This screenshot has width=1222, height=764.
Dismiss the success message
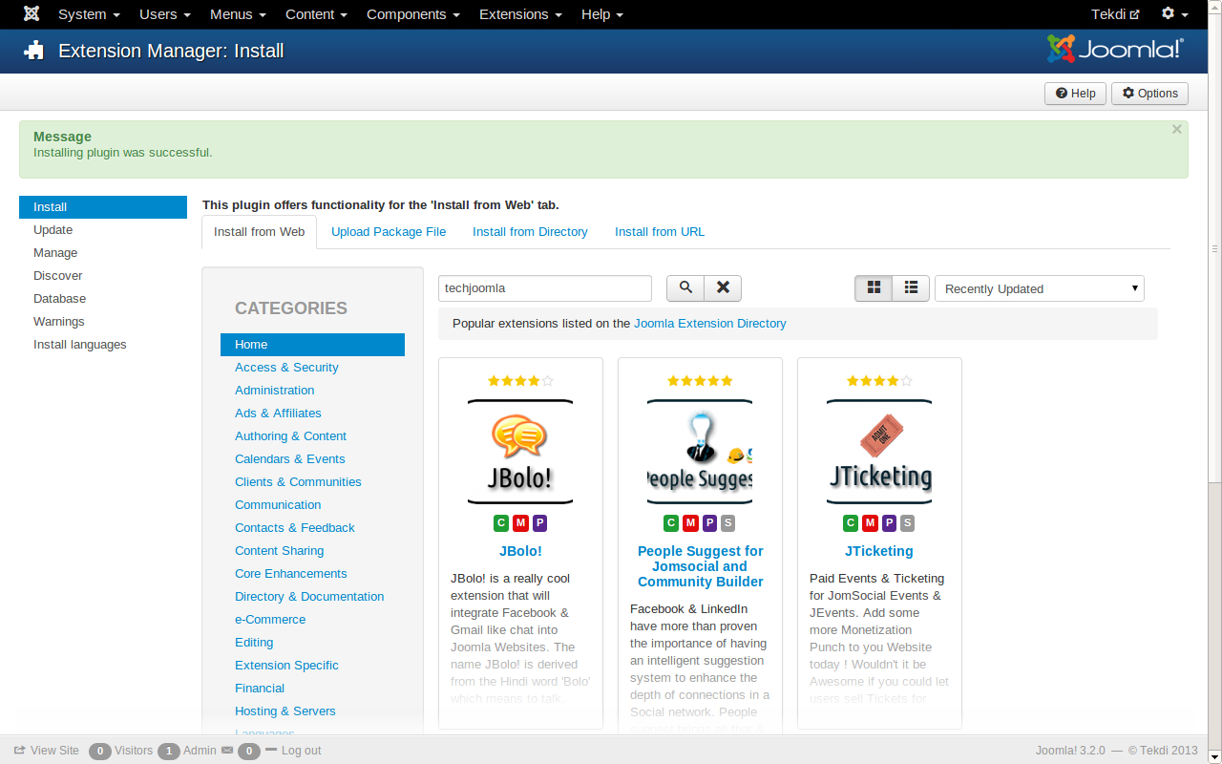pyautogui.click(x=1176, y=129)
